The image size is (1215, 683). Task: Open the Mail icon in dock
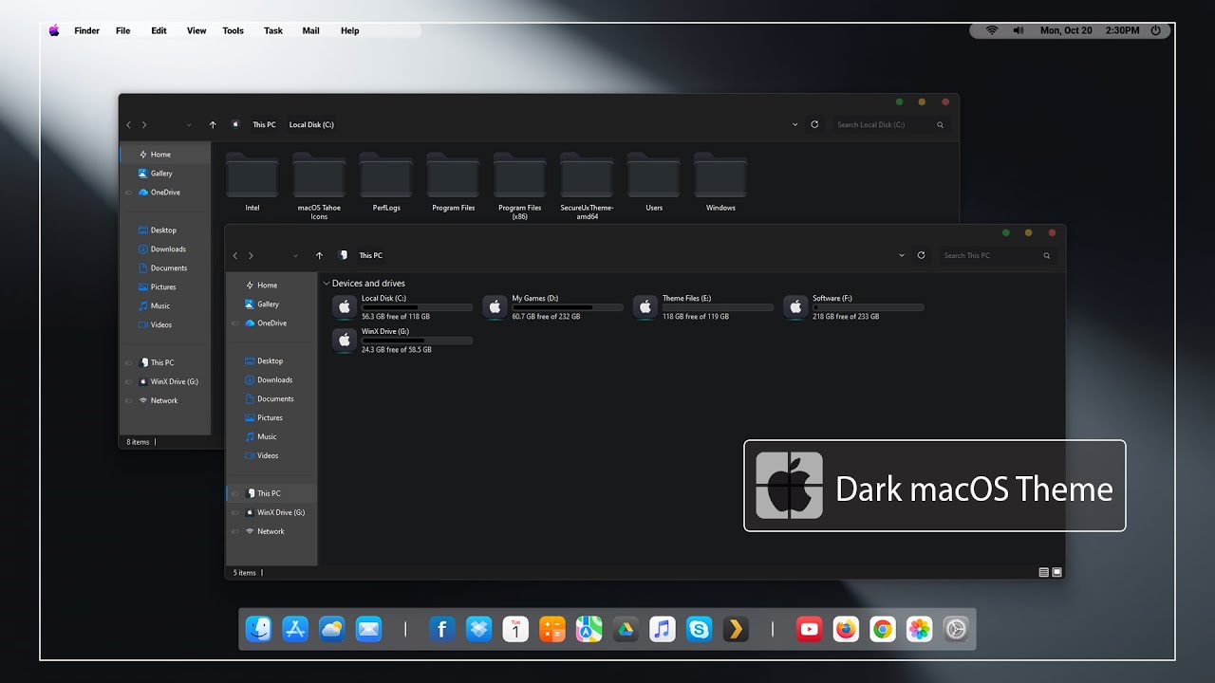tap(368, 629)
